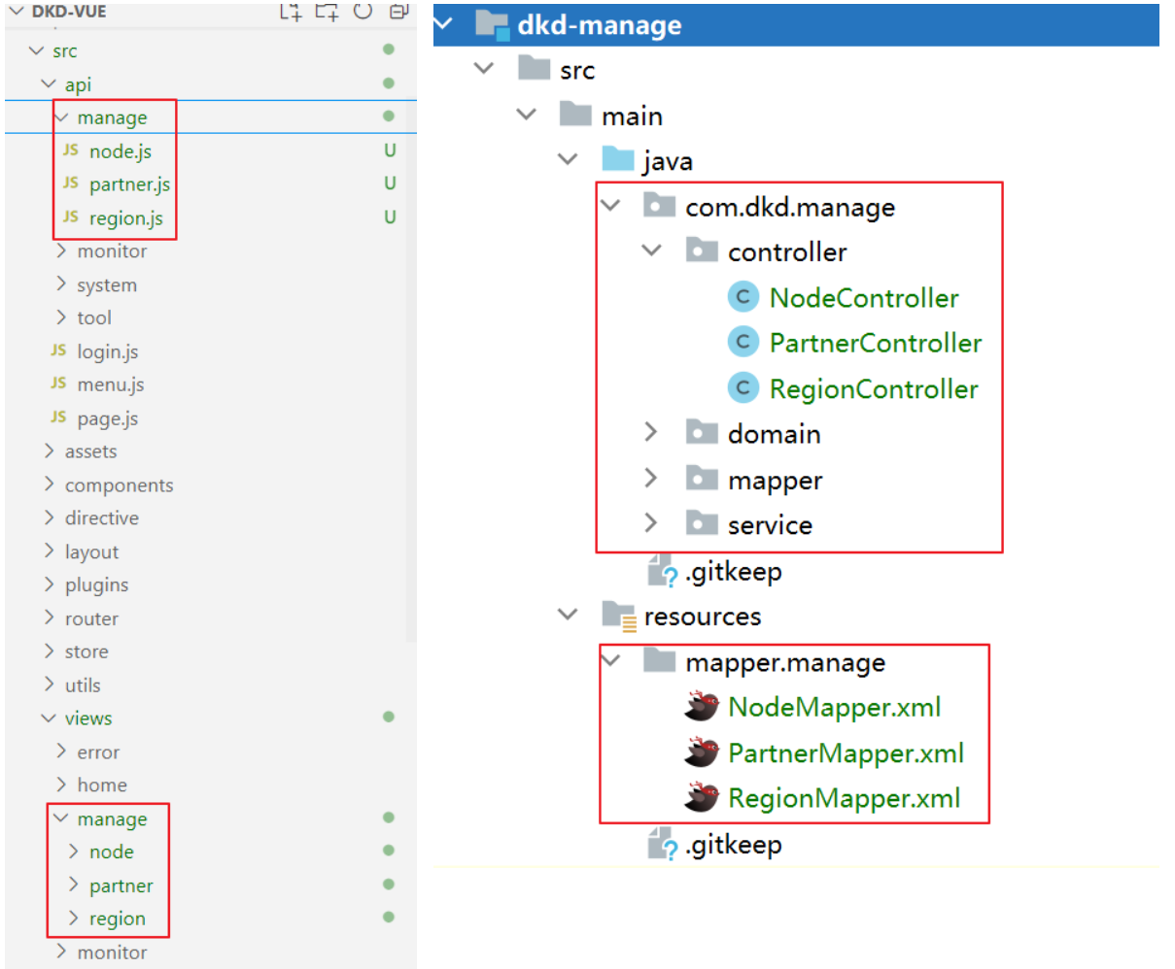Click Refresh Explorer icon in DKD-VUE header
The image size is (1175, 969).
pos(363,12)
